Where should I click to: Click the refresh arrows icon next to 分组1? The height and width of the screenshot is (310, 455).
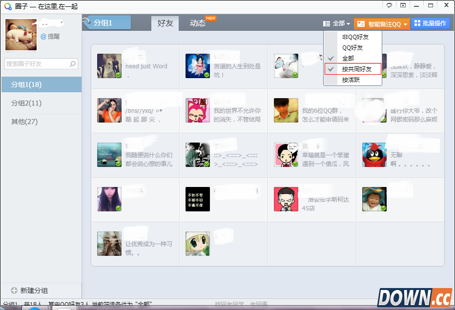[87, 22]
